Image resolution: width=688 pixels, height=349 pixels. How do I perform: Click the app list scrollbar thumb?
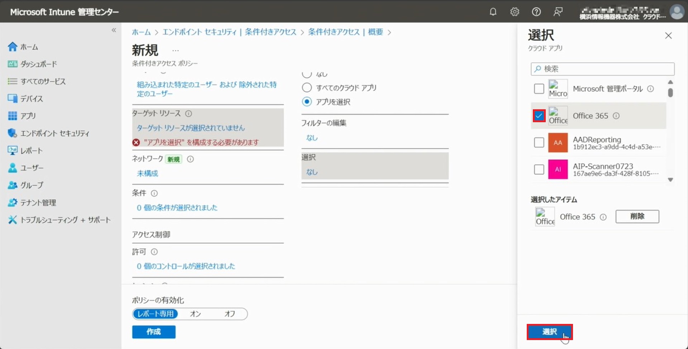[x=670, y=92]
